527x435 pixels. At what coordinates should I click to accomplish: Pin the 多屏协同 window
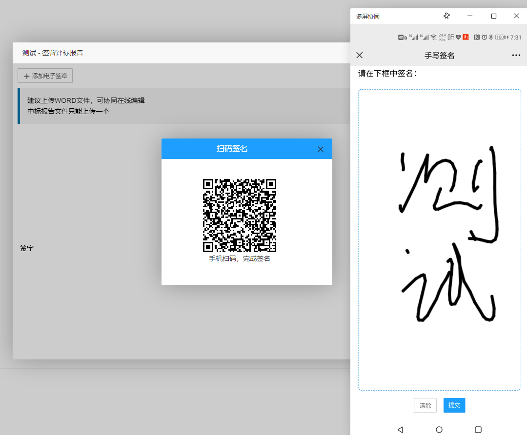point(446,16)
